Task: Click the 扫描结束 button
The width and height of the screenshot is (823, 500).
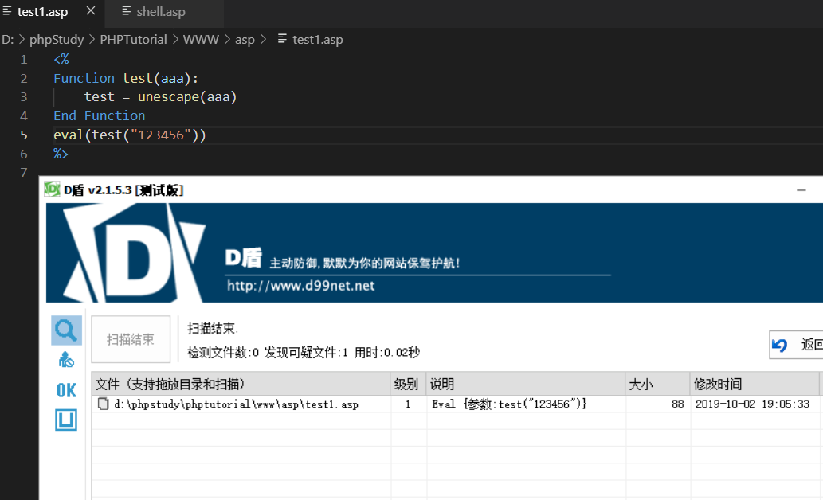Action: pyautogui.click(x=131, y=339)
